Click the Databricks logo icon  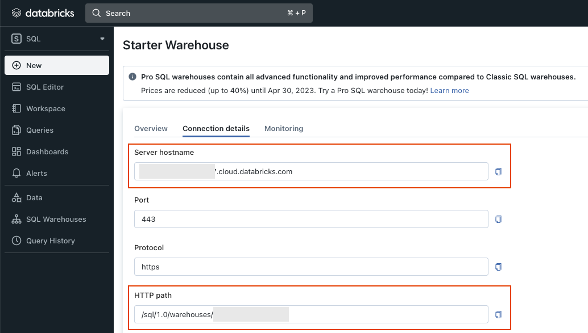[16, 13]
